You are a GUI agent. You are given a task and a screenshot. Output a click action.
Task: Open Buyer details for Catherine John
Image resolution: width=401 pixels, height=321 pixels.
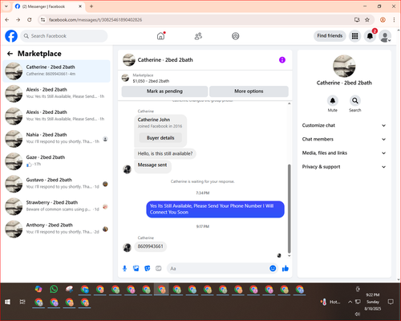click(160, 138)
